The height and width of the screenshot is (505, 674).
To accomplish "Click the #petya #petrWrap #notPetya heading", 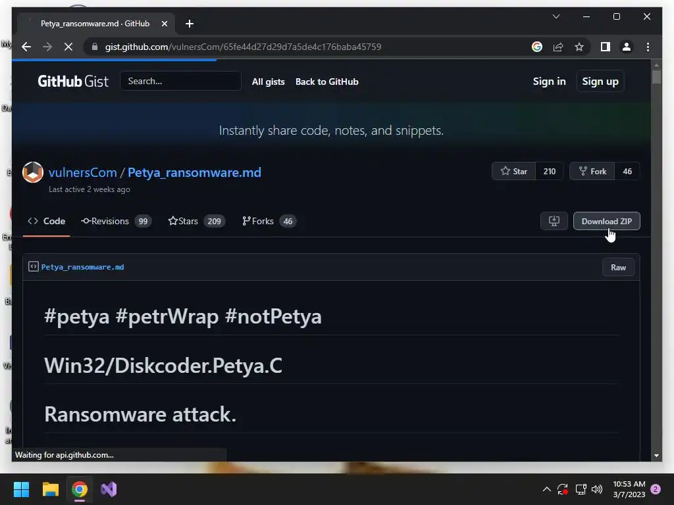I will 183,316.
